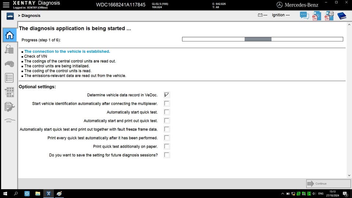Click the GL/GLS (166) model text
Screen dimensions: 352x198
click(x=160, y=4)
